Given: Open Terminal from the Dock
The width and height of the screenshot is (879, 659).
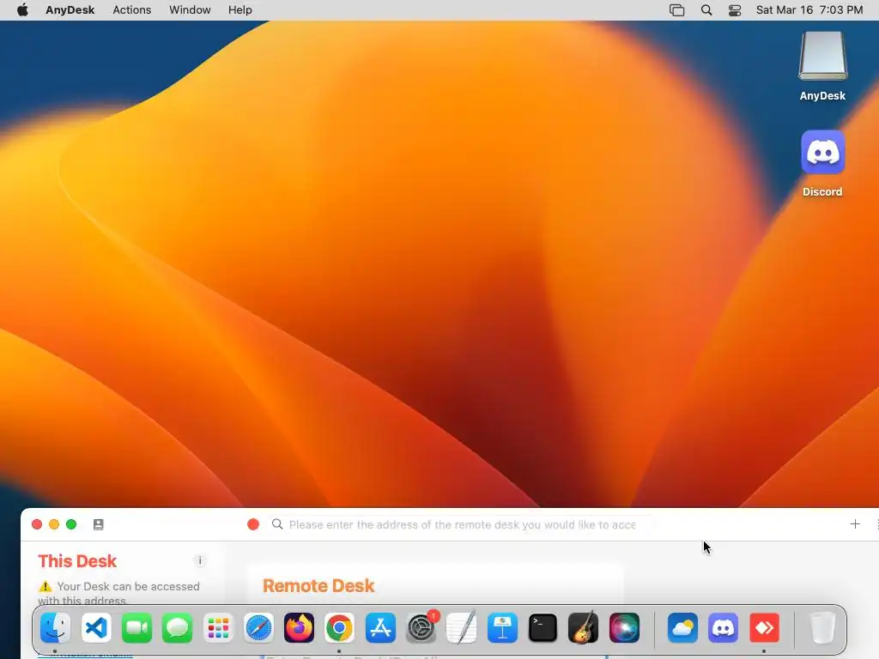Looking at the screenshot, I should click(543, 627).
